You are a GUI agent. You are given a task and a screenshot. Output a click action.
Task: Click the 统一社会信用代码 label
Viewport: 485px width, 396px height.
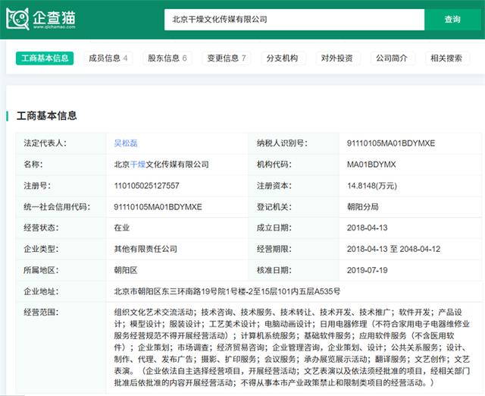[57, 207]
